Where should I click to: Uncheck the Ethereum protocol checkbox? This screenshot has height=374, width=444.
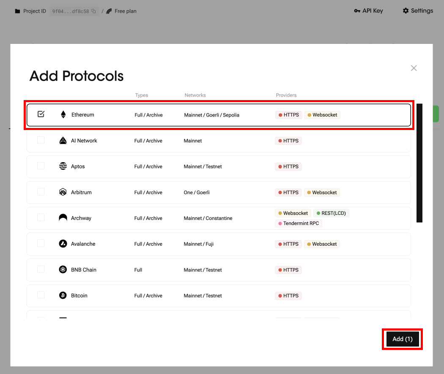coord(41,114)
